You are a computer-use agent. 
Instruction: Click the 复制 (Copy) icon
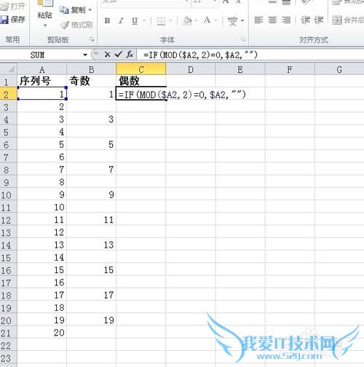tap(64, 9)
